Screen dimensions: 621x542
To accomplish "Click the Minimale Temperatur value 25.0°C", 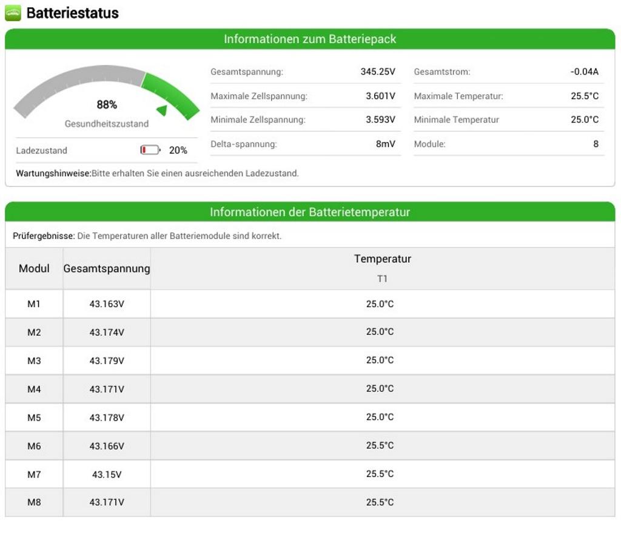I will pyautogui.click(x=585, y=120).
